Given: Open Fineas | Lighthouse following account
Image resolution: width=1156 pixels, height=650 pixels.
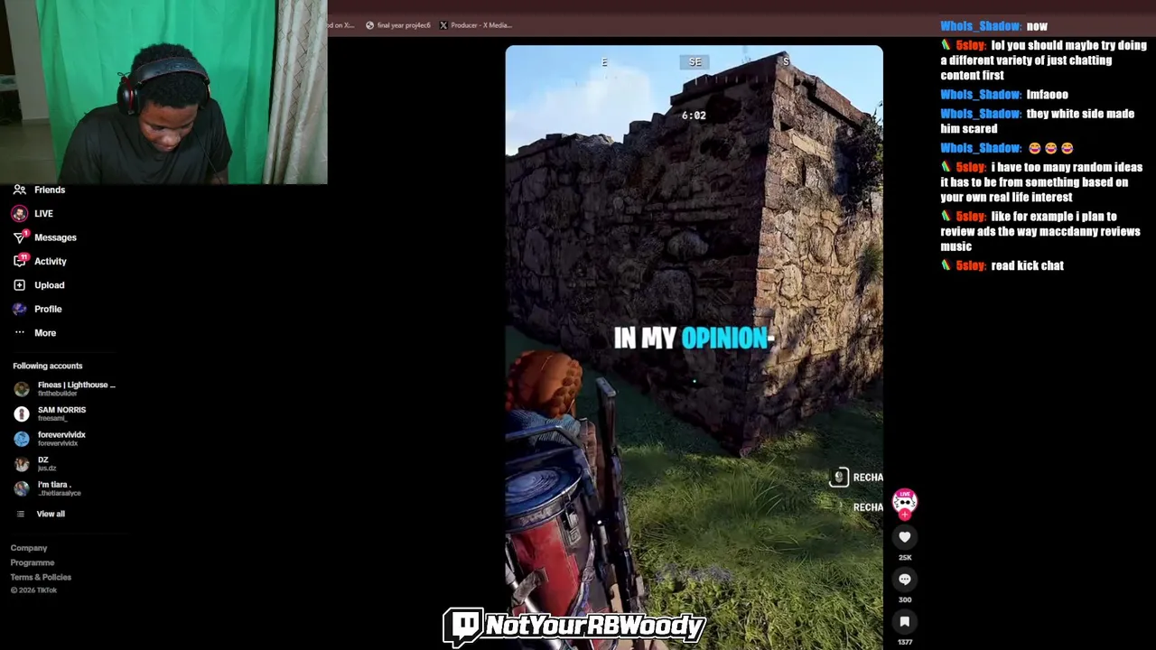Looking at the screenshot, I should 65,389.
